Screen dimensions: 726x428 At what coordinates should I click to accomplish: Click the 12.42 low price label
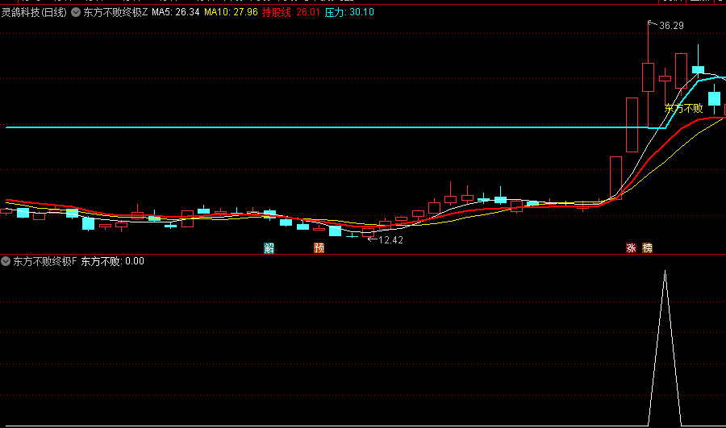(x=390, y=240)
